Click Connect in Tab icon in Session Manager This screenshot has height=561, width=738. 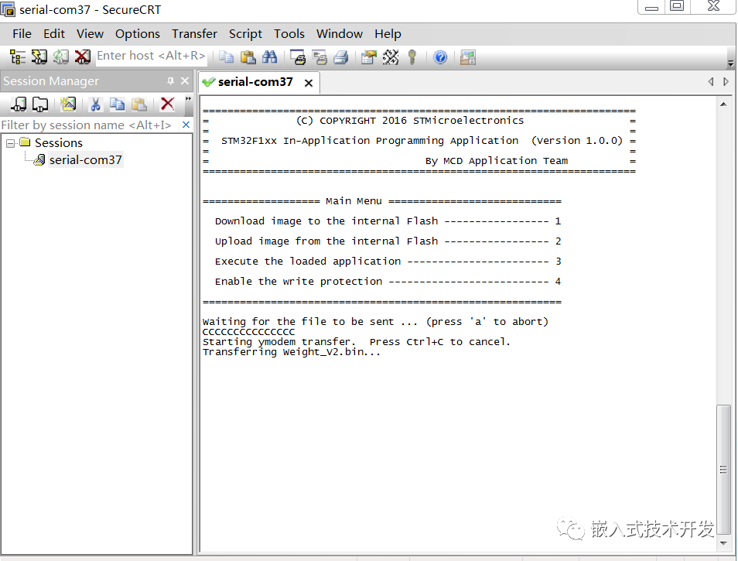coord(40,104)
